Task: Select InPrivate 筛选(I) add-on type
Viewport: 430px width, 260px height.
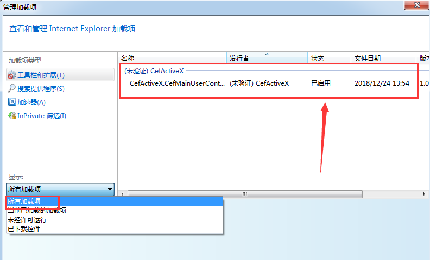Action: point(42,116)
